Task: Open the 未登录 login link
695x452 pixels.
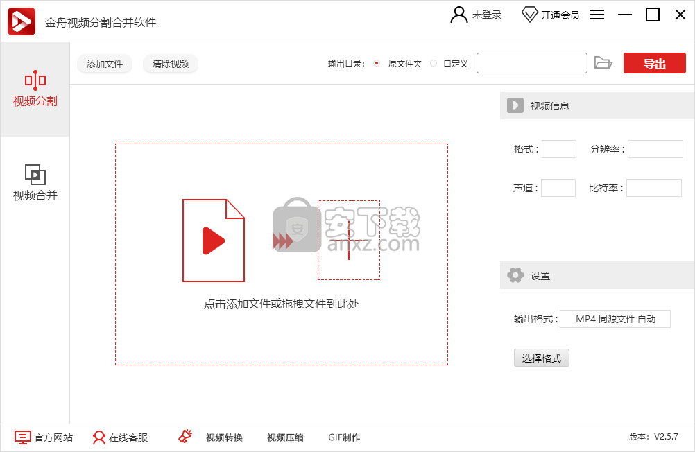Action: point(487,15)
